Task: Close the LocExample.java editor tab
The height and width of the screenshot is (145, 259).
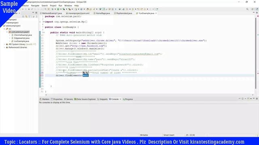Action: point(156,13)
